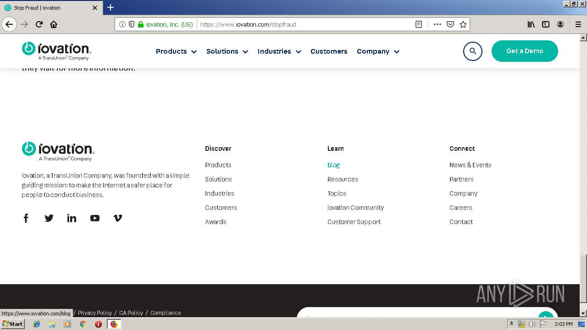Open footer Customers link
The width and height of the screenshot is (587, 330).
[221, 208]
